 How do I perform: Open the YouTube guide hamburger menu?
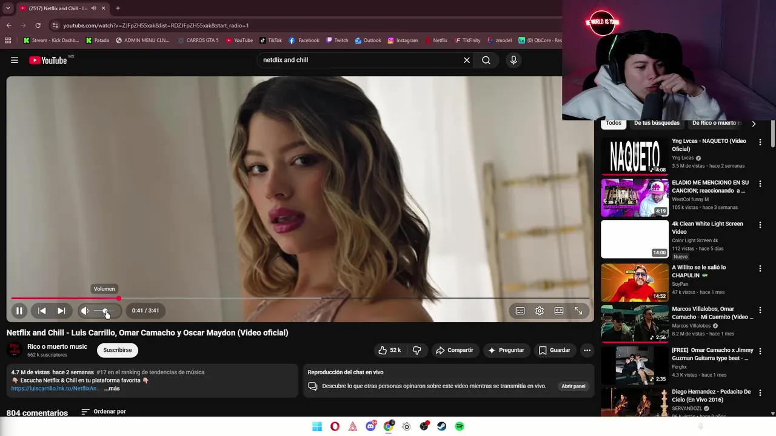coord(15,60)
